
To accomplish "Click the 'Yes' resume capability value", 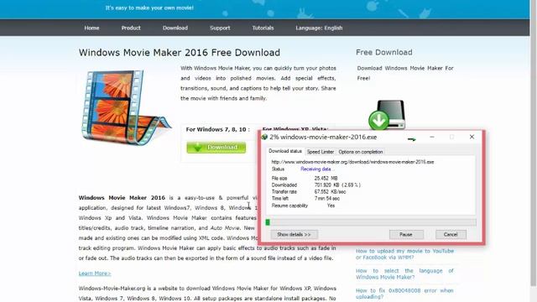I will [x=331, y=206].
